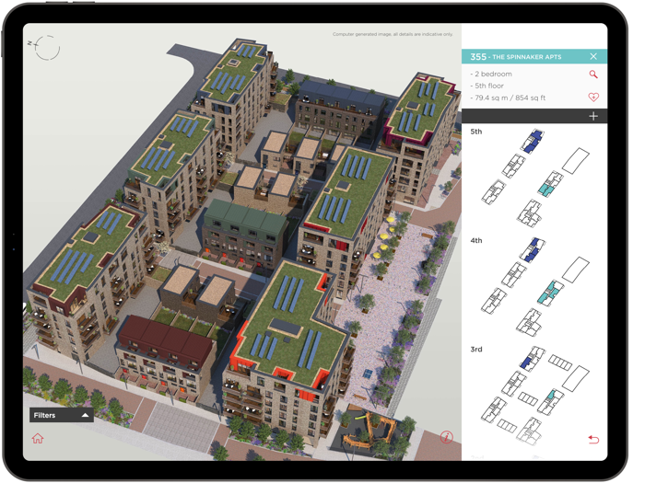Select the teal apartment on 3rd floor plan

coord(551,397)
